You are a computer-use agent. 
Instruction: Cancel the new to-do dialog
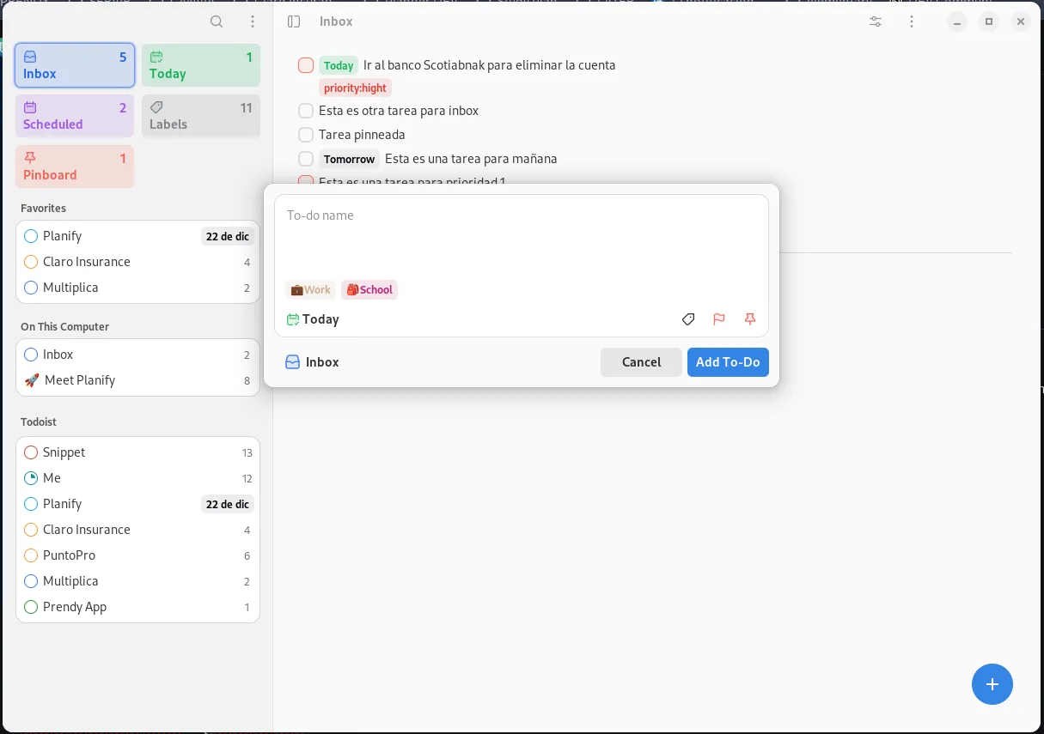[x=641, y=362]
